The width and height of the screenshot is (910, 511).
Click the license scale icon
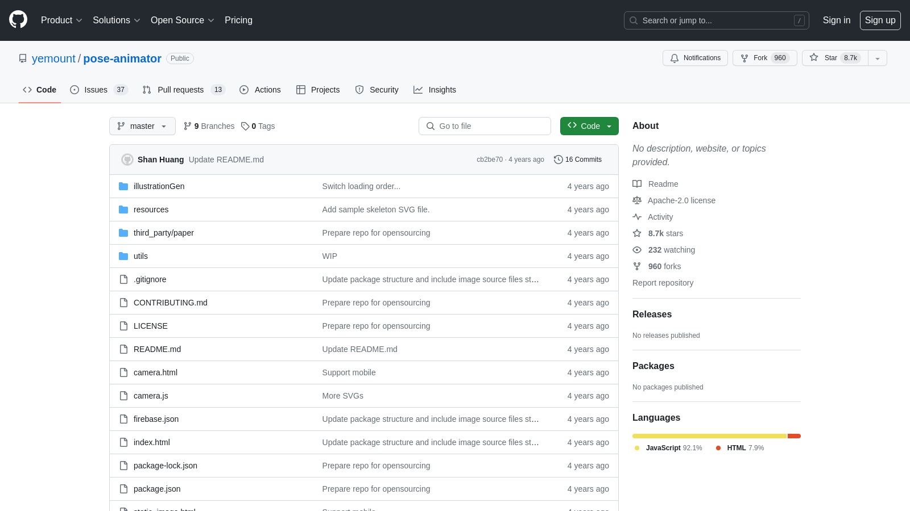[x=637, y=200]
